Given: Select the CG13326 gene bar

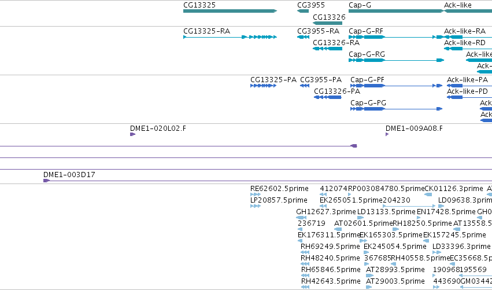Looking at the screenshot, I should pyautogui.click(x=327, y=23).
